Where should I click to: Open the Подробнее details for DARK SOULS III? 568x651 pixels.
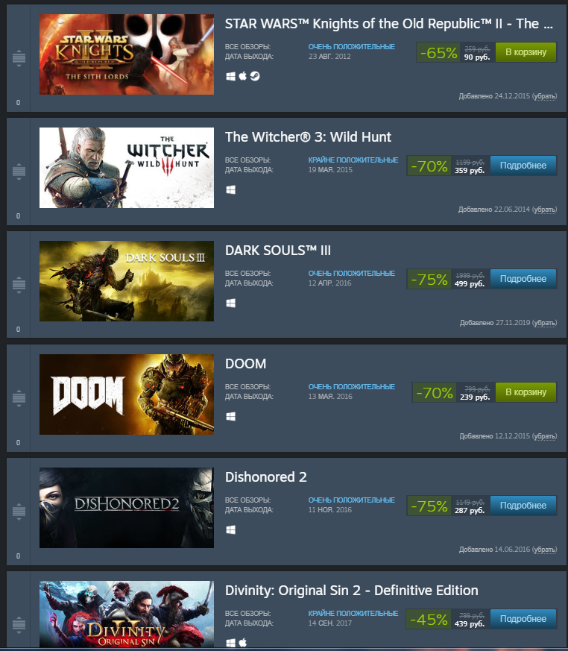(523, 279)
